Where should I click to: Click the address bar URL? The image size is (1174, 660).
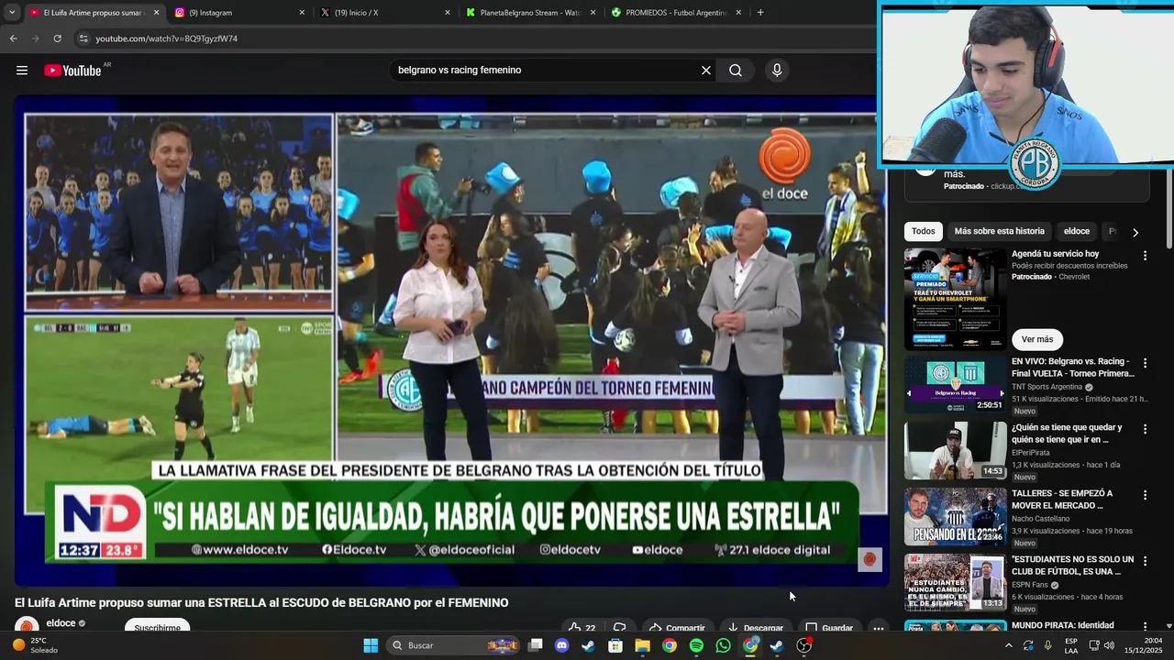coord(167,38)
